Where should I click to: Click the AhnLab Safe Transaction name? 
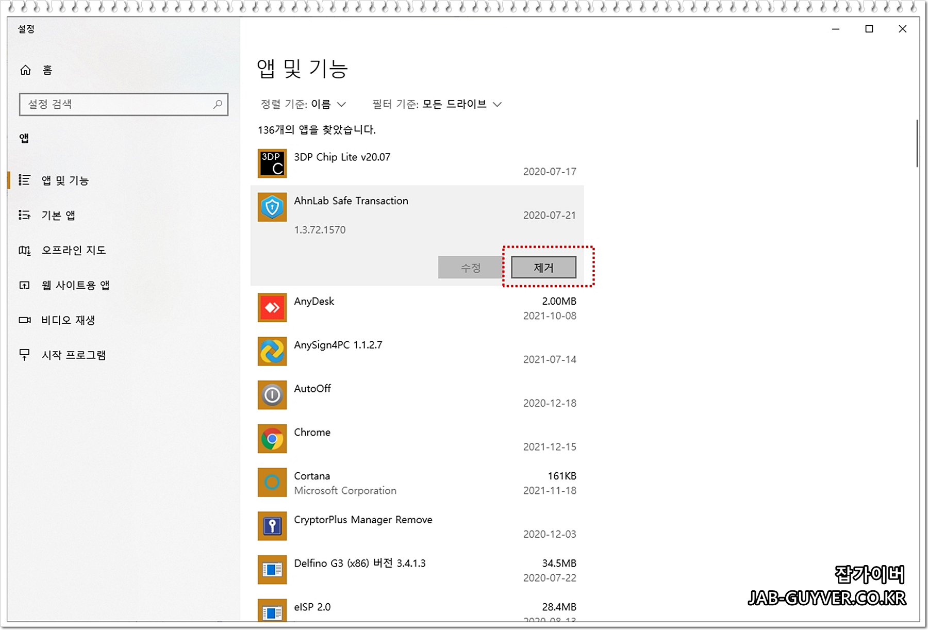coord(351,201)
